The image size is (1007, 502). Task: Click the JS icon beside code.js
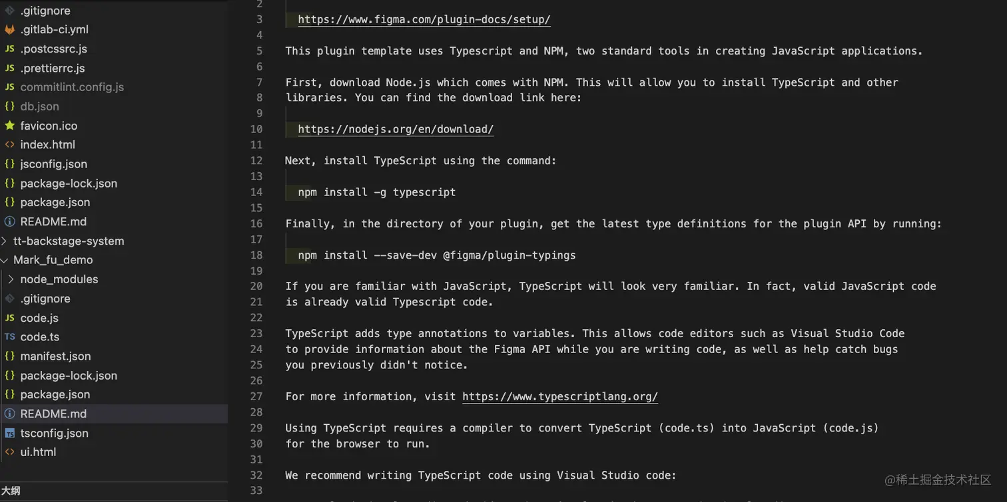click(9, 318)
